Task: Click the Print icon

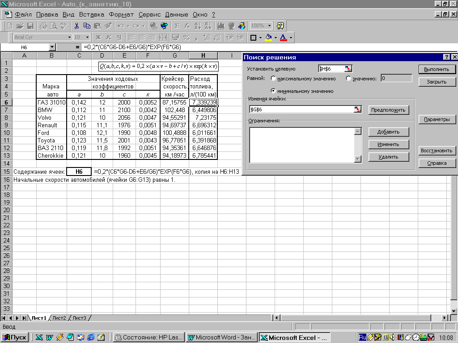Action: (43, 26)
